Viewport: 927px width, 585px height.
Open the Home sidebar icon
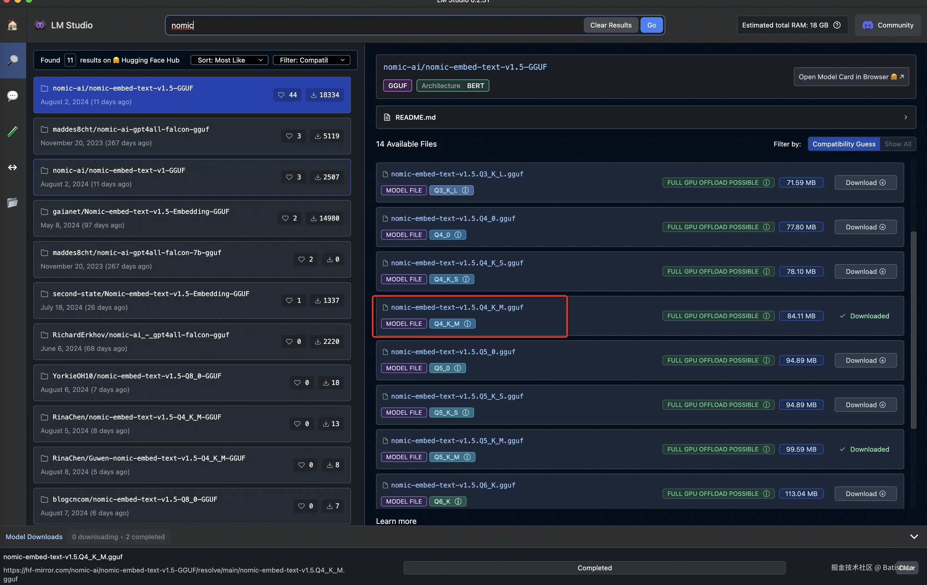13,25
